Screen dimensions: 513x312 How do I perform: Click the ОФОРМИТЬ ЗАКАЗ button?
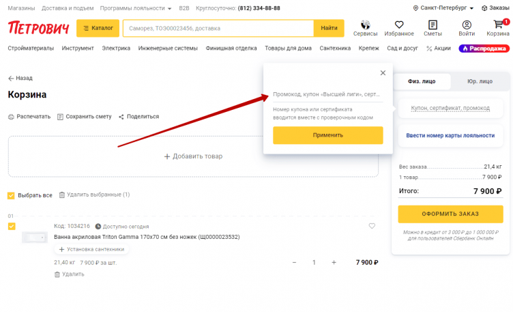point(450,214)
